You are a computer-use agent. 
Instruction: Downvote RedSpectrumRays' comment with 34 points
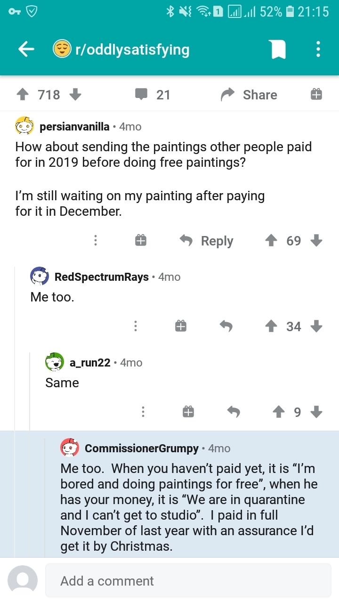click(317, 326)
